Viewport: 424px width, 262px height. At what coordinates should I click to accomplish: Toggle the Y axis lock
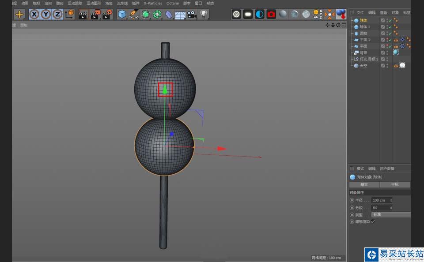(45, 14)
